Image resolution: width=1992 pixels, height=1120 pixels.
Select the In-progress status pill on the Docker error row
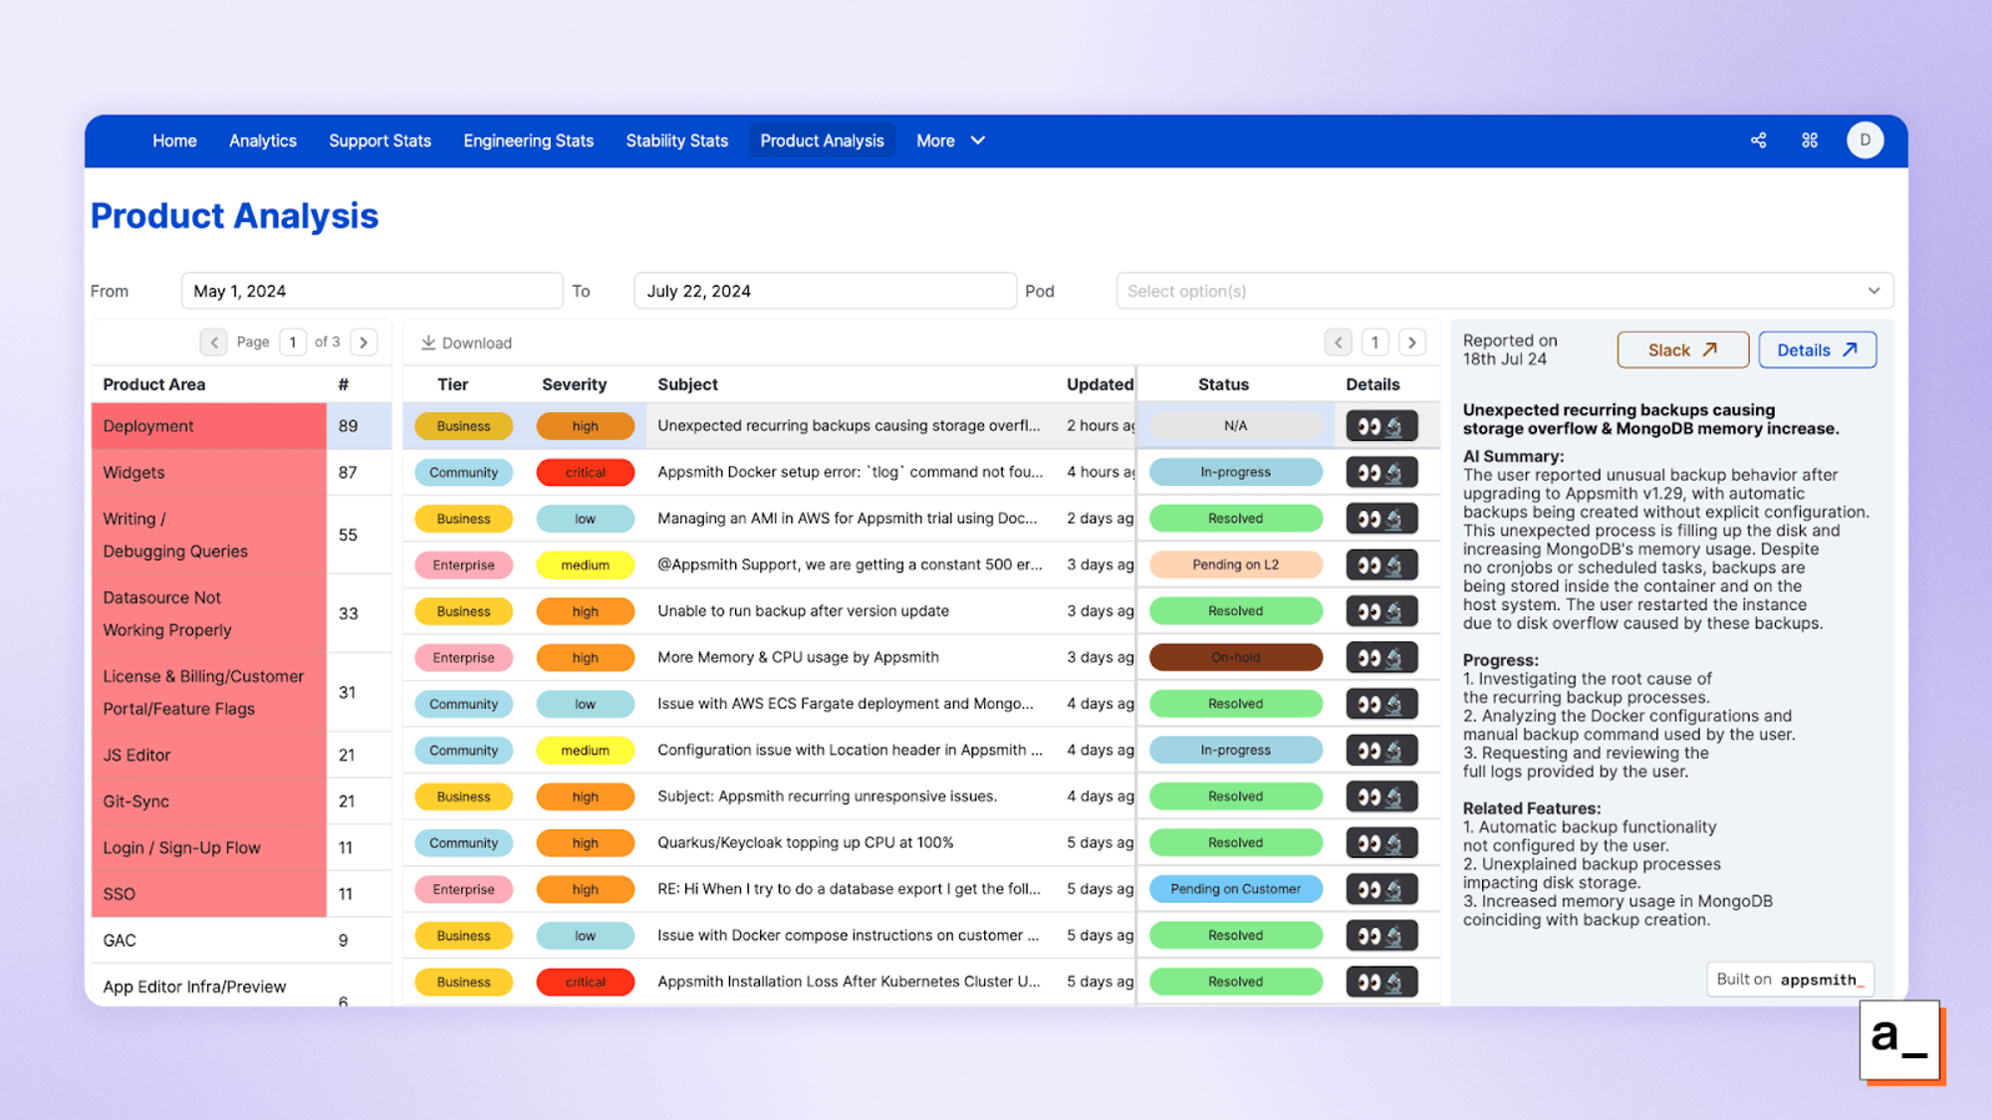coord(1235,472)
